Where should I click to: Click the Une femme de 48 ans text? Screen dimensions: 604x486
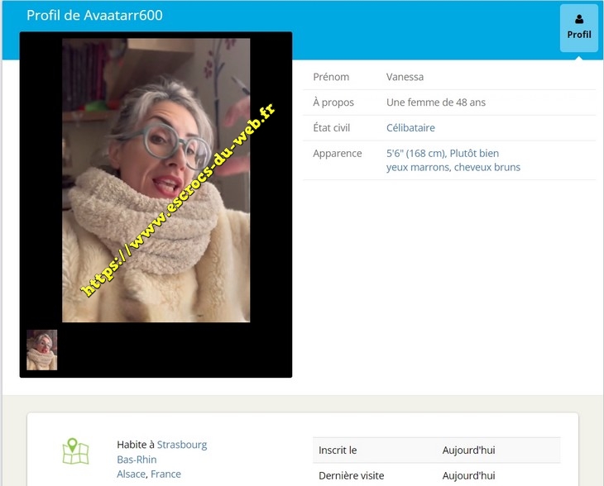[x=436, y=102]
